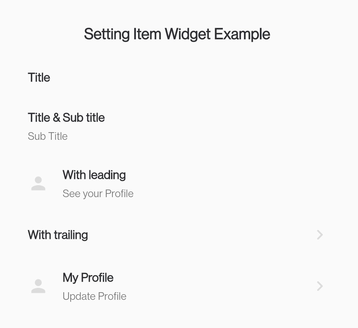Select the plain Title setting item

tap(39, 78)
